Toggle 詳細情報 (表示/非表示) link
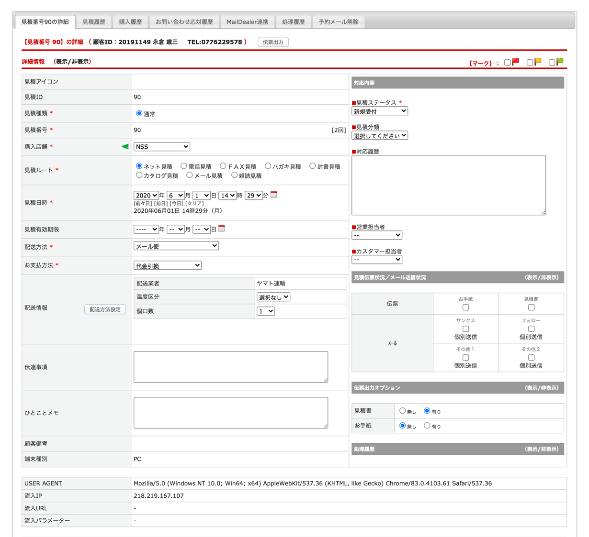The image size is (589, 537). 72,62
